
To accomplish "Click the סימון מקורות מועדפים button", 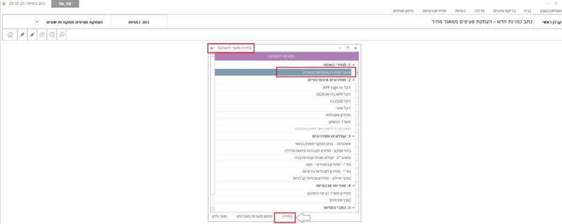I will pyautogui.click(x=253, y=217).
